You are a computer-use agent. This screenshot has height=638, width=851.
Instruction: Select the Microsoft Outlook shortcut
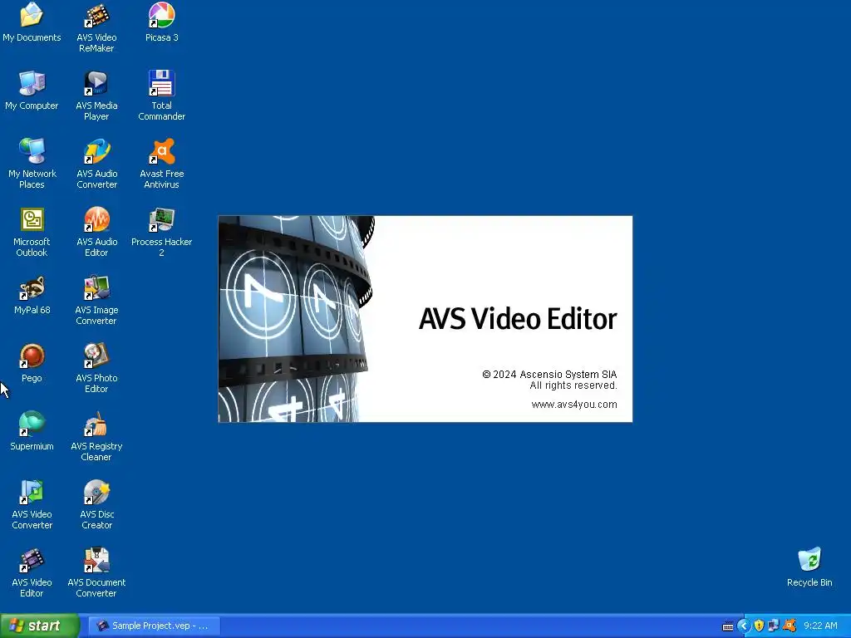pos(32,232)
